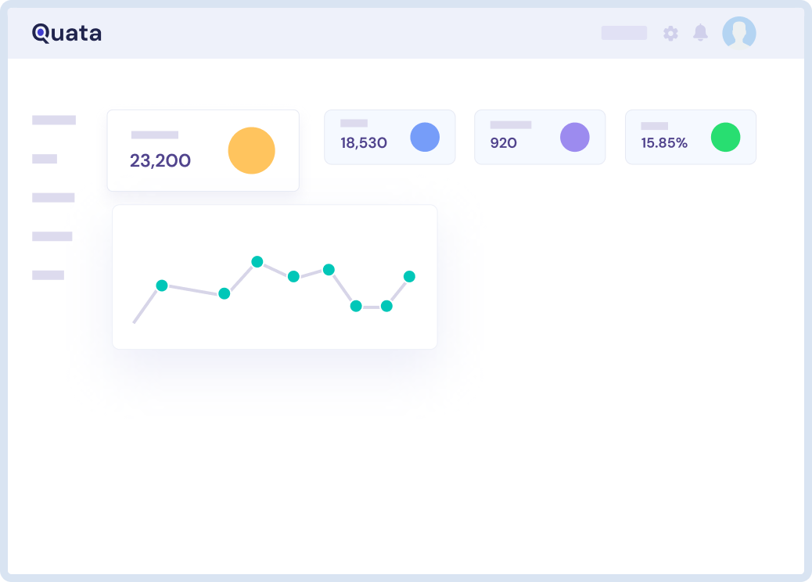Viewport: 812px width, 582px height.
Task: Click the purple circle on 920 card
Action: pyautogui.click(x=574, y=137)
